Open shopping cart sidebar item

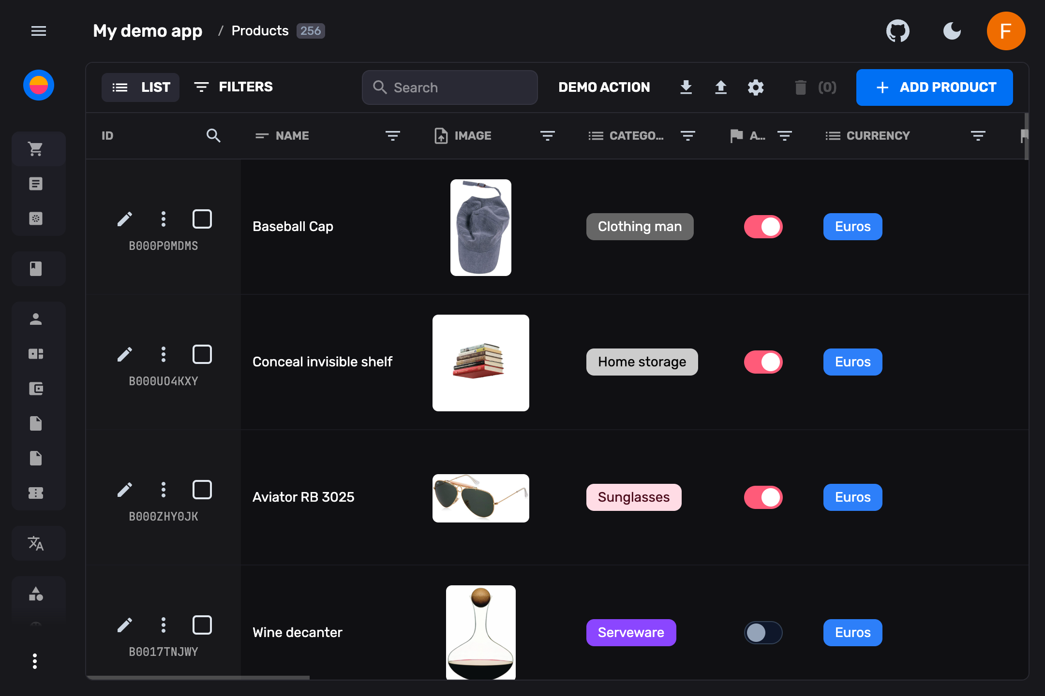36,149
